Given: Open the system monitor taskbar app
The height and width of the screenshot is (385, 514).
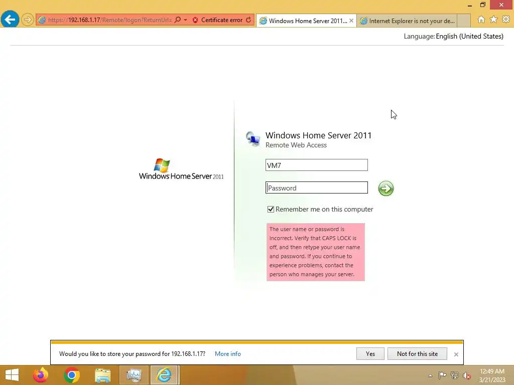Looking at the screenshot, I should [134, 375].
